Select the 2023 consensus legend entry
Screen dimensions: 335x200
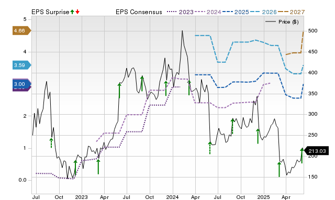click(x=180, y=12)
